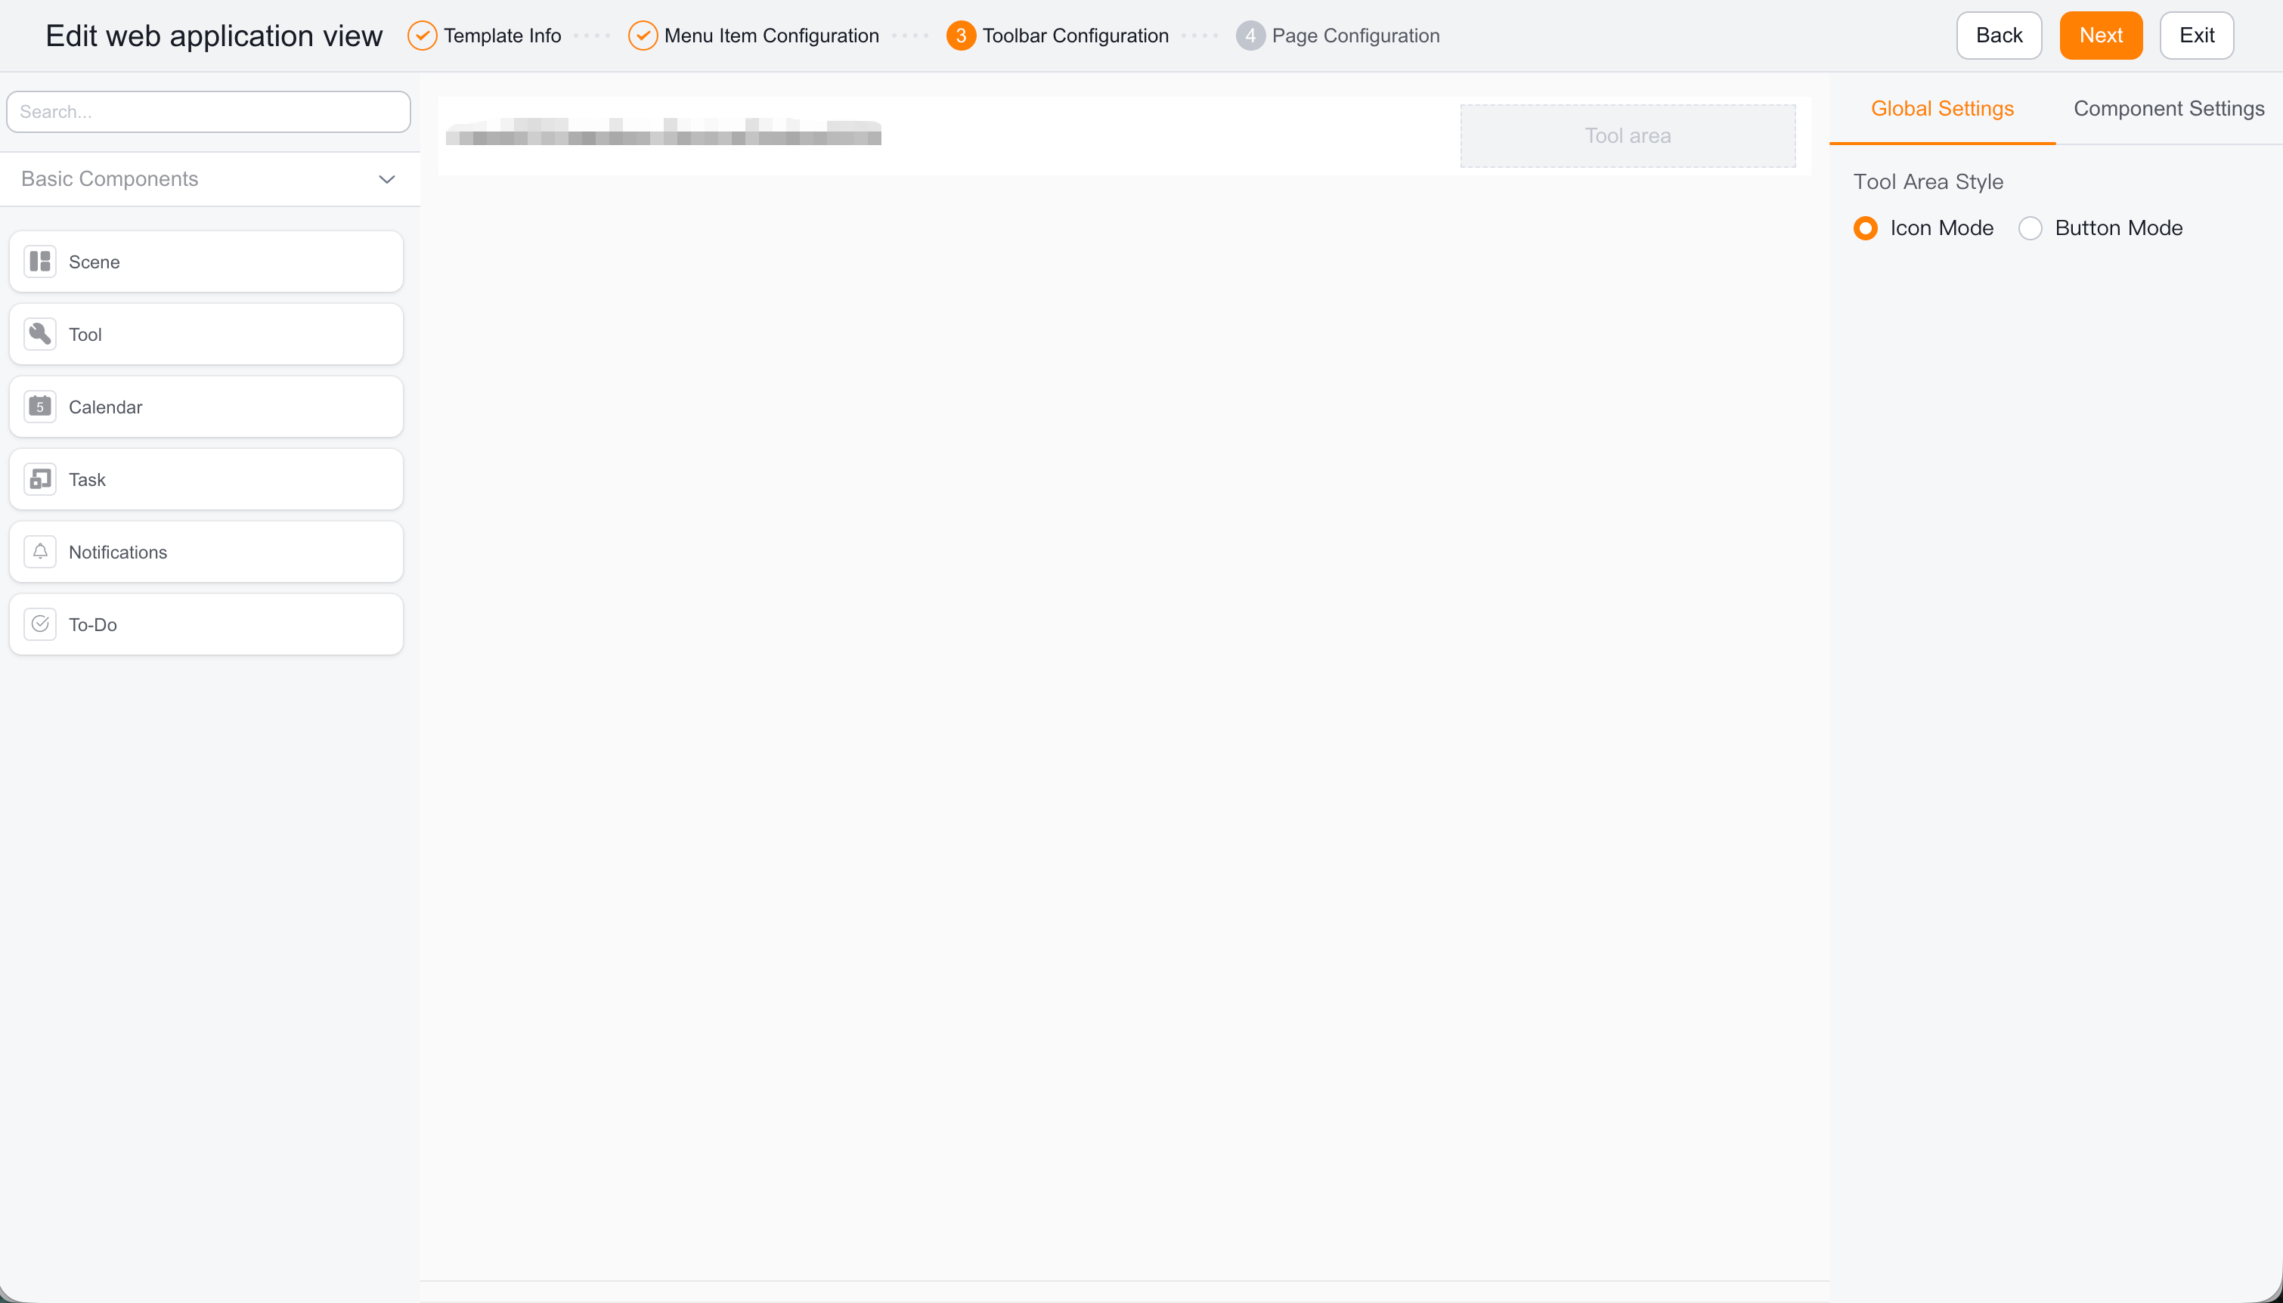2283x1303 pixels.
Task: Jump to Page Configuration step
Action: pyautogui.click(x=1356, y=36)
